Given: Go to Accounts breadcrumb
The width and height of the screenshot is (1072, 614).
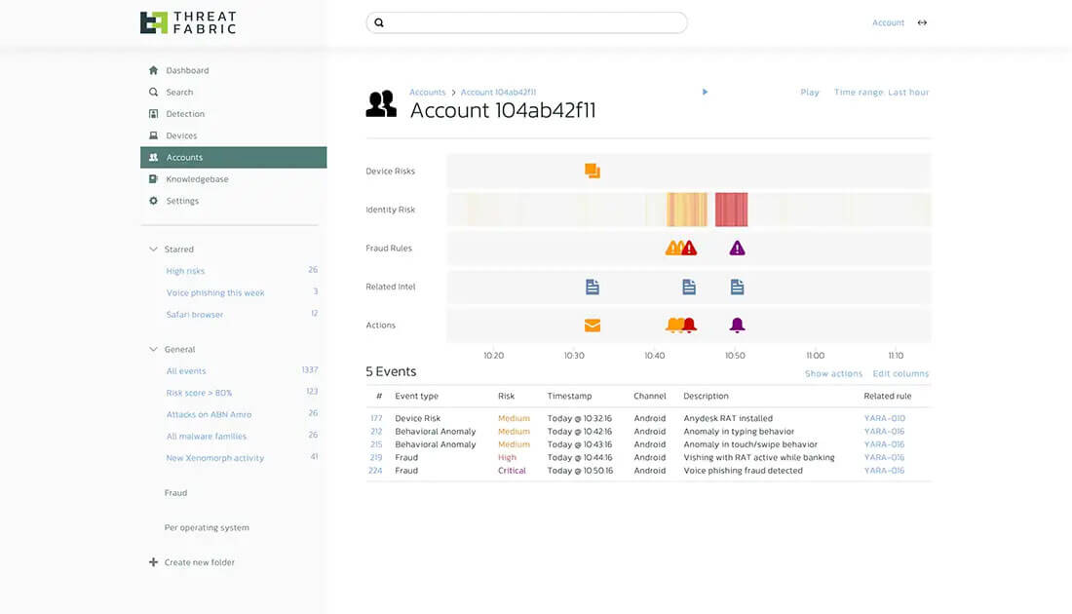Looking at the screenshot, I should [x=427, y=92].
